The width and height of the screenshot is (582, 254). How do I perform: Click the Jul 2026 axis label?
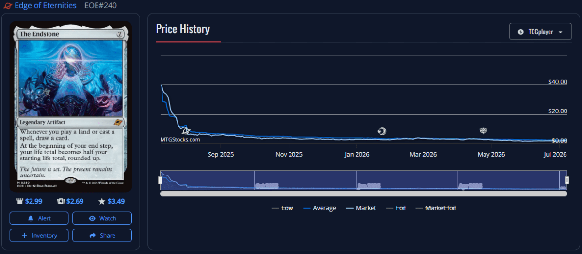tap(555, 155)
